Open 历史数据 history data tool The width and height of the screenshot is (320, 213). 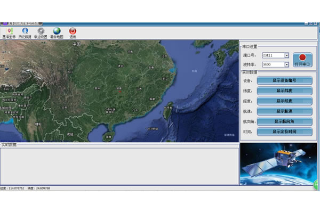tap(25, 31)
